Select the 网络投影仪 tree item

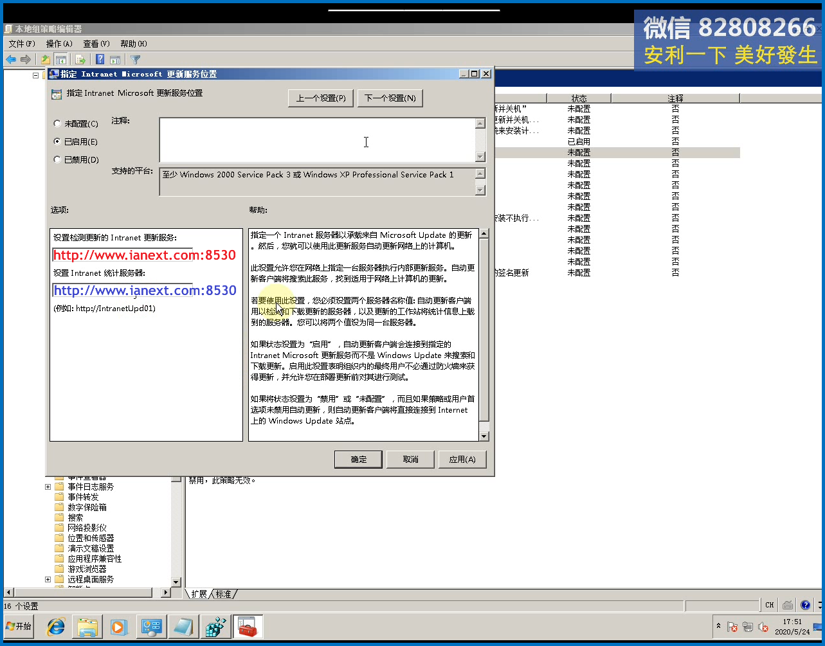(87, 528)
